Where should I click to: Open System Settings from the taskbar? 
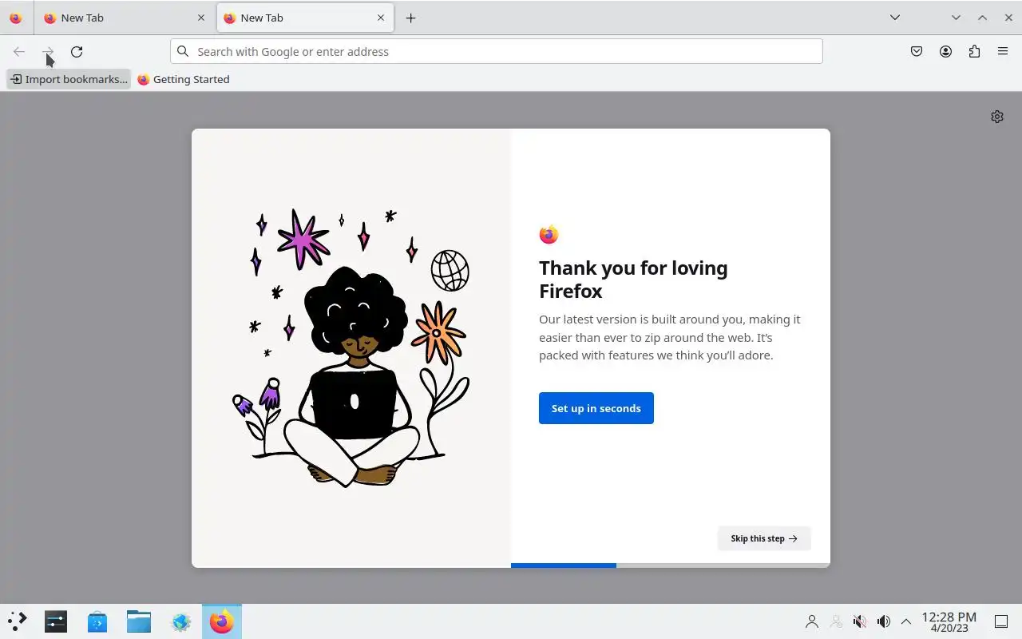coord(56,621)
